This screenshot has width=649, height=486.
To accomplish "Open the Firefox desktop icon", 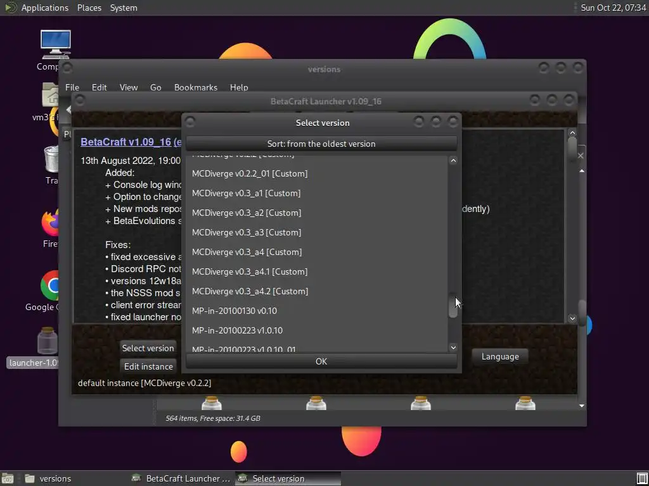I will [49, 223].
